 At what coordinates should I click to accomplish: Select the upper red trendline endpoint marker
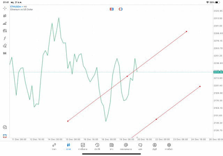tap(186, 31)
